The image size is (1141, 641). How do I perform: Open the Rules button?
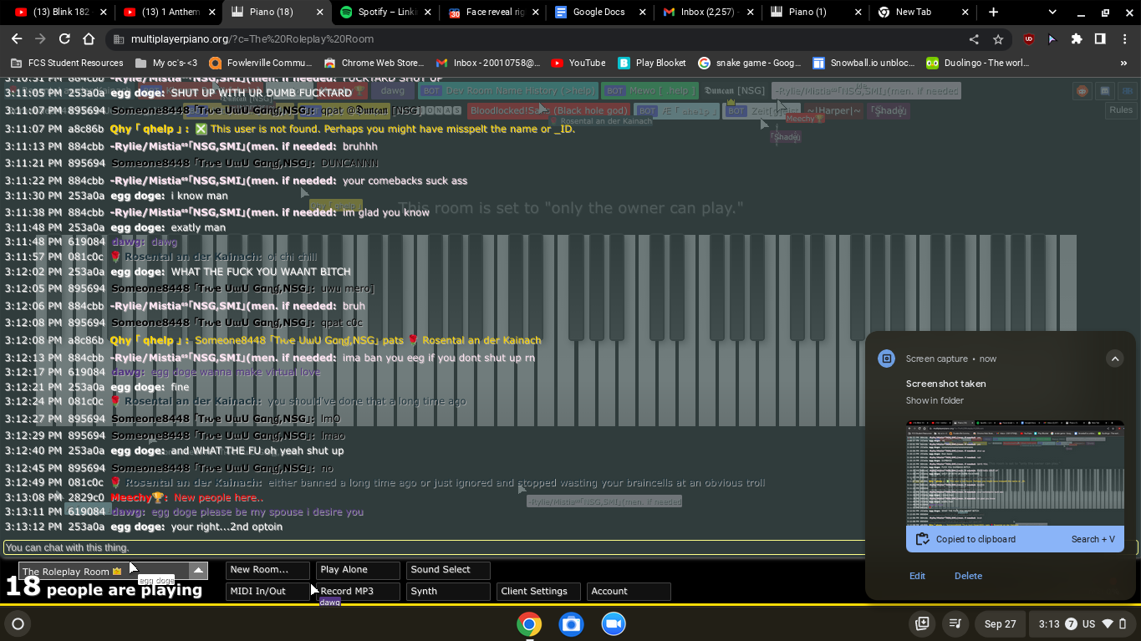click(1121, 110)
